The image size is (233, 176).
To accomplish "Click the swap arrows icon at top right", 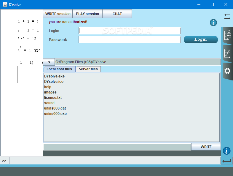I will click(227, 17).
